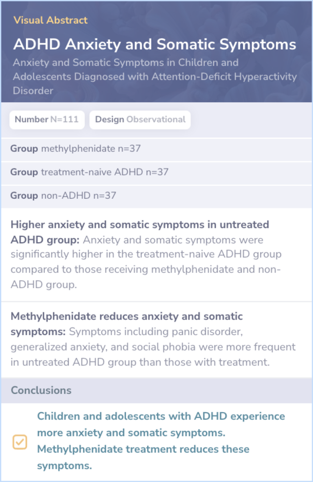Select the treatment-naive ADHD n=37 group row
Image resolution: width=313 pixels, height=482 pixels.
tap(156, 173)
